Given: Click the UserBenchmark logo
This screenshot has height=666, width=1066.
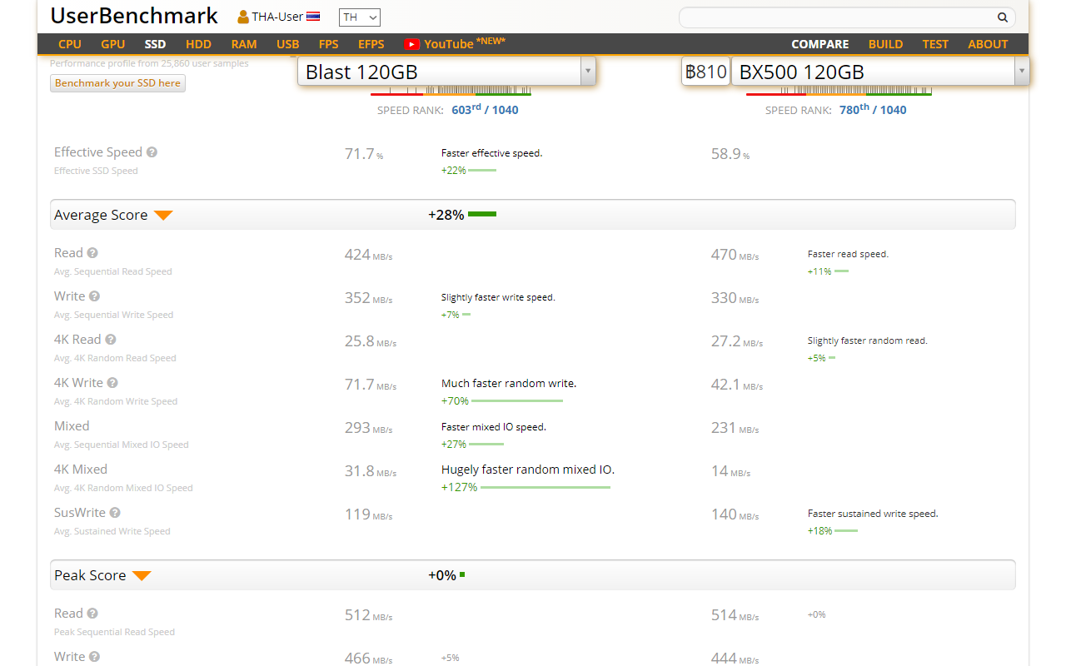Looking at the screenshot, I should pos(134,16).
